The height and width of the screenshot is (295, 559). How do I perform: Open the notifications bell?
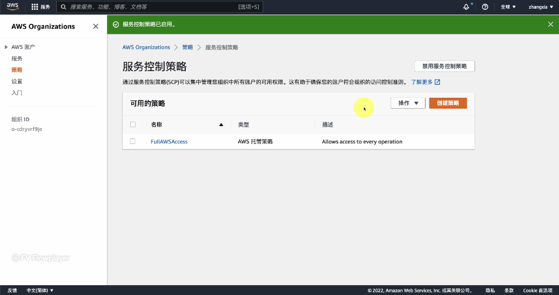click(466, 7)
